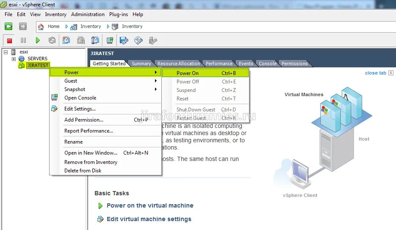
Task: Select Rename in the context menu
Action: tap(105, 141)
